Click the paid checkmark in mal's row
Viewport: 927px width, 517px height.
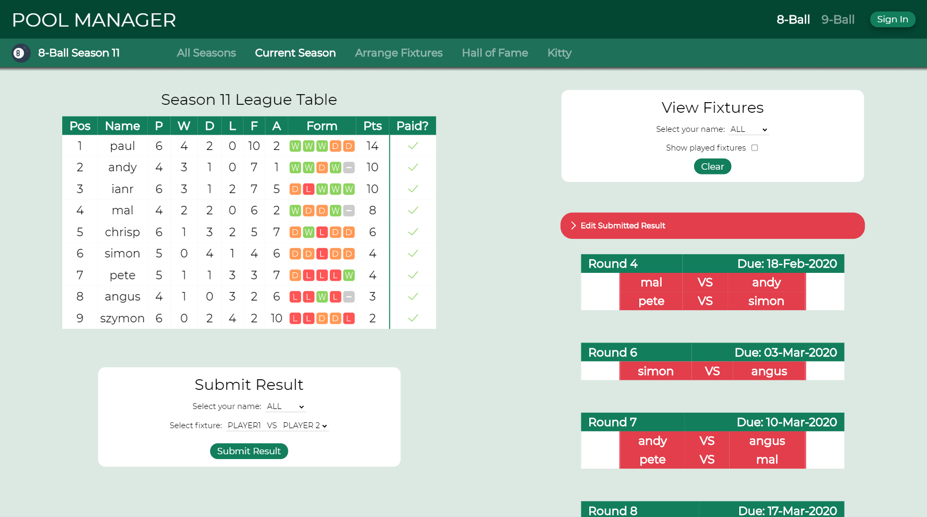click(413, 210)
